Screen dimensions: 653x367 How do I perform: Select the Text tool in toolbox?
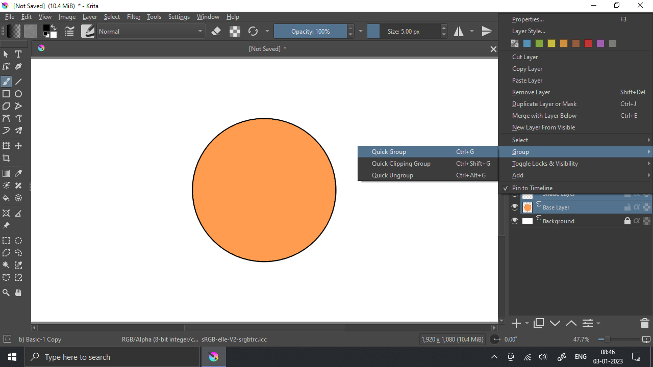tap(18, 54)
